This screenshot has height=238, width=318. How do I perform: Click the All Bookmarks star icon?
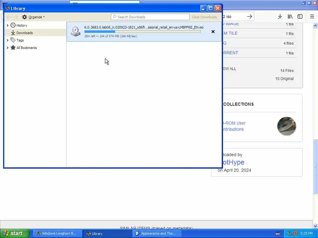(13, 47)
